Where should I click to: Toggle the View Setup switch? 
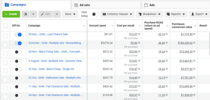point(95,14)
